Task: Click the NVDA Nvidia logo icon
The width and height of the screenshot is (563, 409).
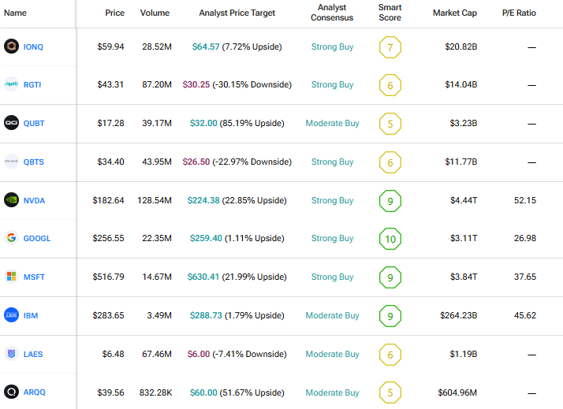Action: pos(11,200)
